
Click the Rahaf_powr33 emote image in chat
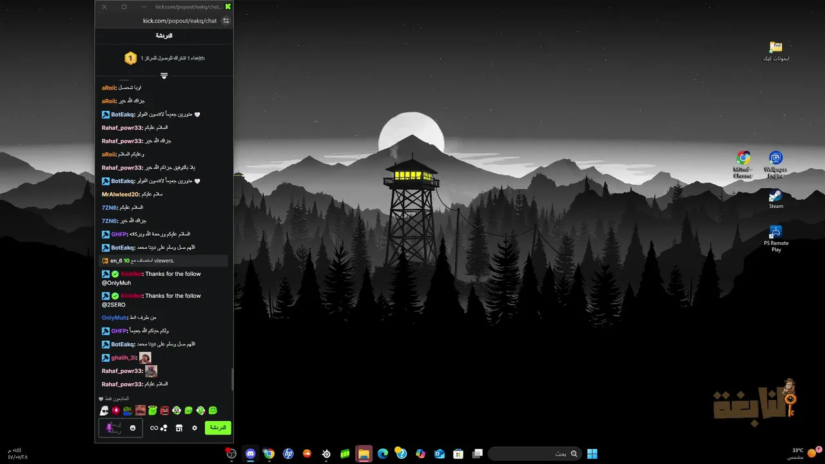coord(151,371)
